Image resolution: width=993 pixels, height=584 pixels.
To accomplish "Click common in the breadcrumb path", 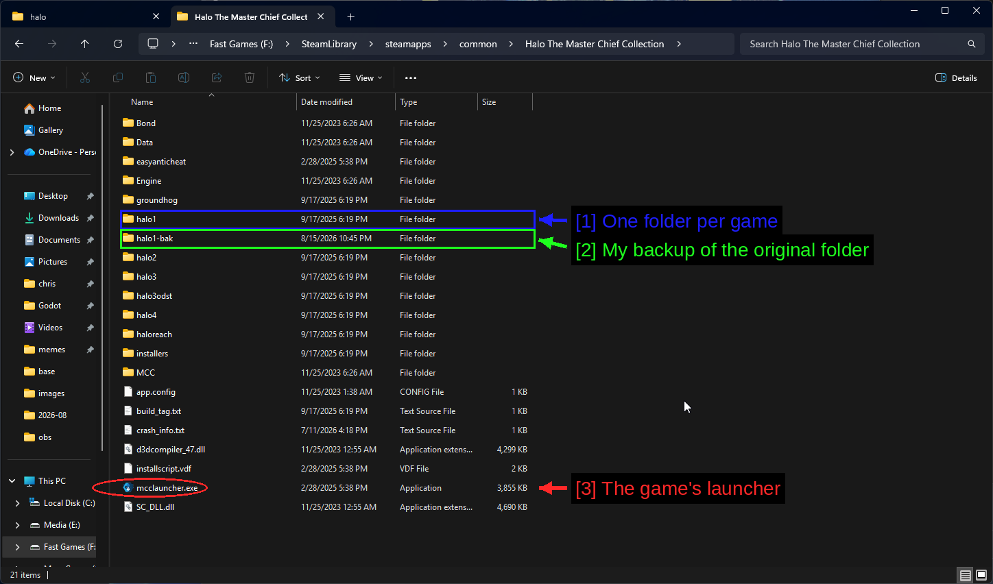I will click(478, 44).
